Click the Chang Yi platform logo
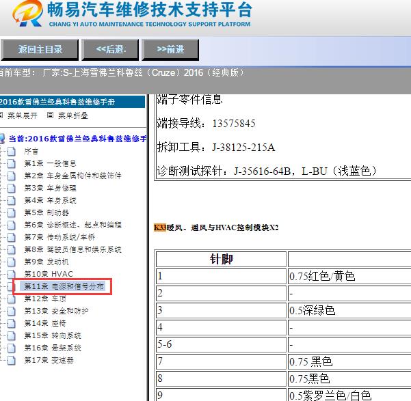 coord(28,14)
